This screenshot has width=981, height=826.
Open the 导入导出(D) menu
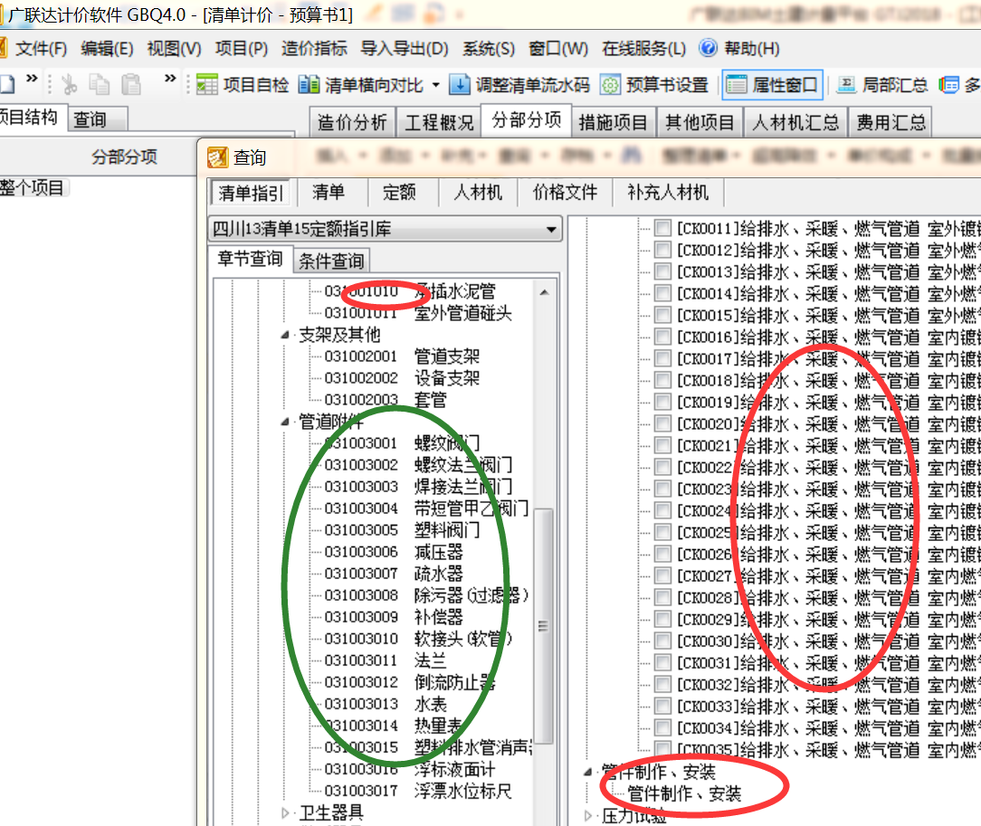(x=405, y=49)
